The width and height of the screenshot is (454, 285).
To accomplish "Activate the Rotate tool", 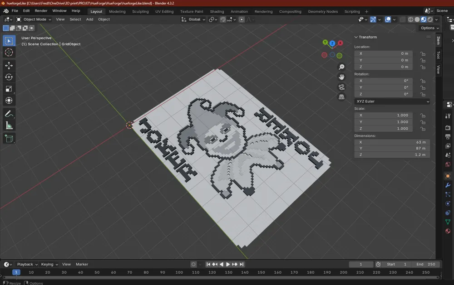I will pyautogui.click(x=9, y=77).
